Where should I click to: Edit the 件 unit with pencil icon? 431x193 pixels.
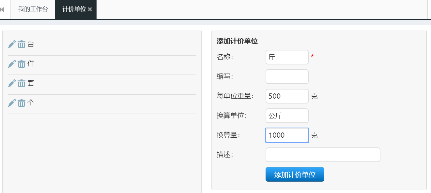(12, 64)
